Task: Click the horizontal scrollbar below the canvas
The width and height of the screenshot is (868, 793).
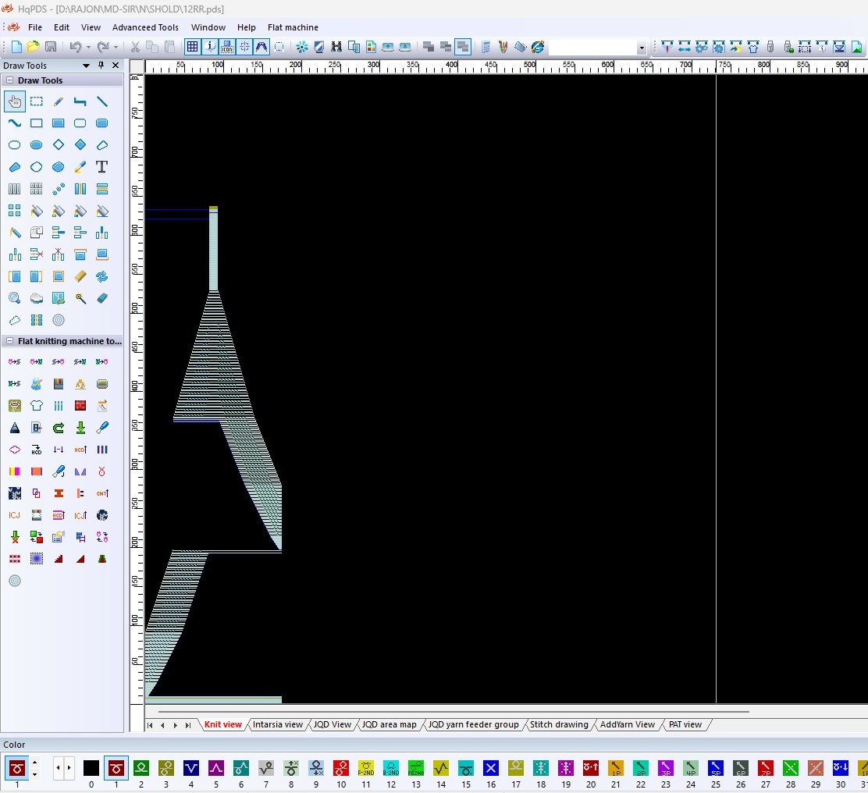Action: [453, 711]
